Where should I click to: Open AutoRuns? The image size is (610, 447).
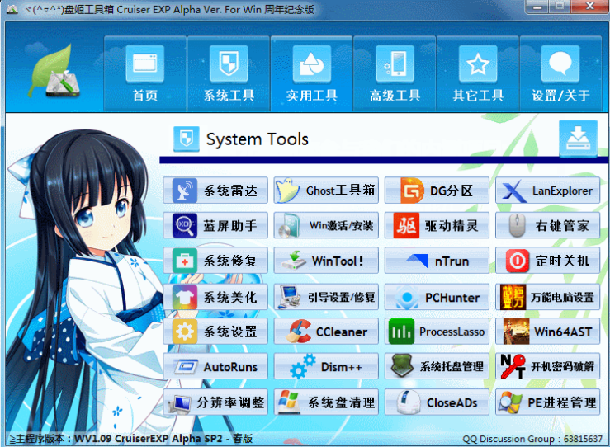click(215, 366)
